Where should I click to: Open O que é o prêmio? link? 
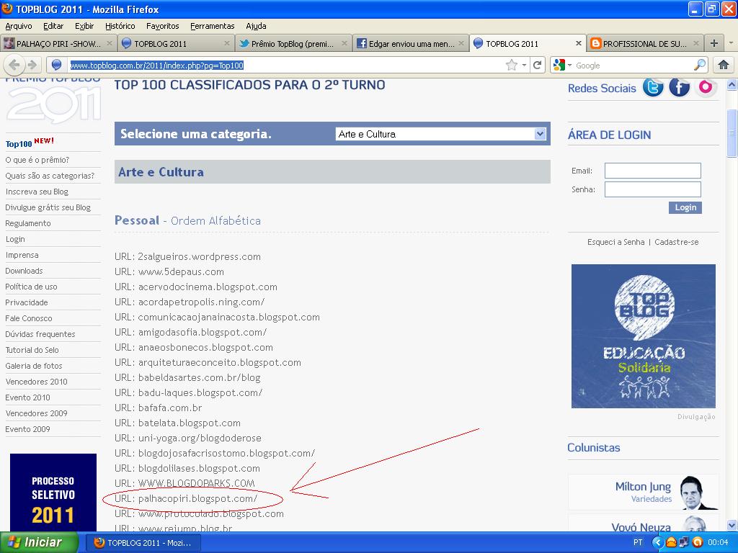[37, 160]
